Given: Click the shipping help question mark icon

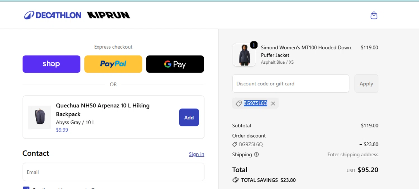Looking at the screenshot, I should [256, 154].
